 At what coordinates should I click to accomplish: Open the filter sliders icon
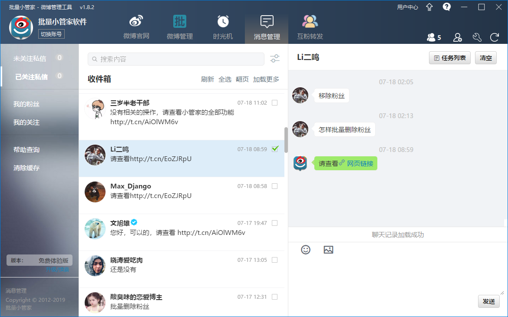coord(275,58)
